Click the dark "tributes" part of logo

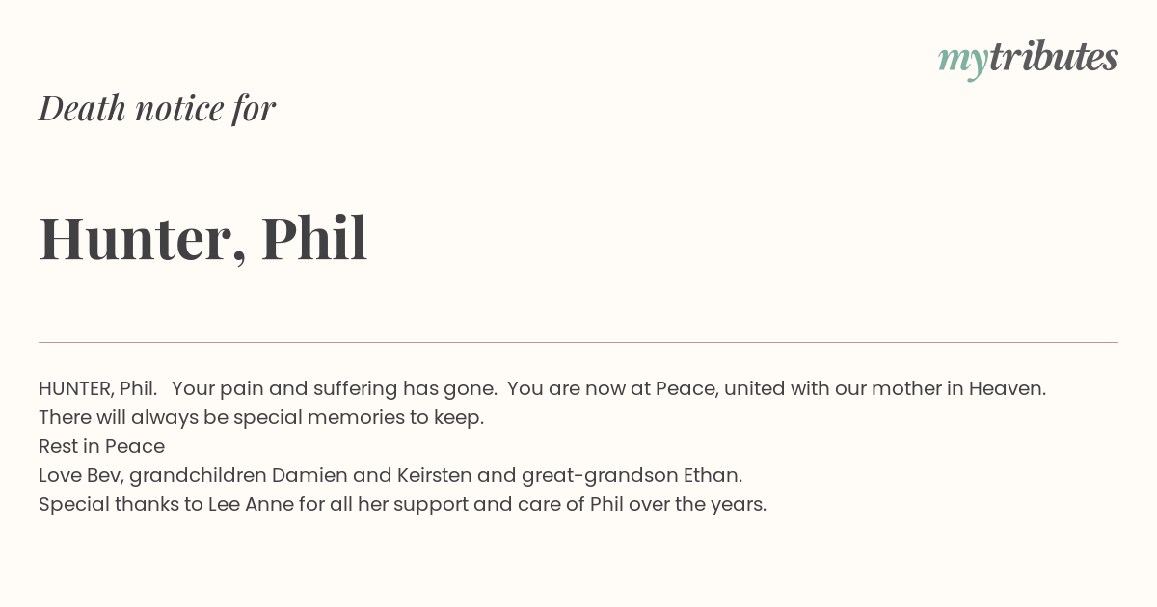point(1054,57)
